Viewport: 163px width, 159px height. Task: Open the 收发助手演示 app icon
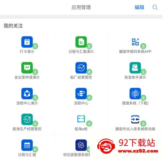(135, 68)
